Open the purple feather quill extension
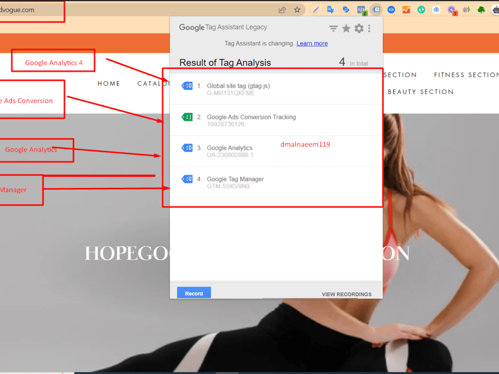The width and height of the screenshot is (499, 374). [316, 10]
